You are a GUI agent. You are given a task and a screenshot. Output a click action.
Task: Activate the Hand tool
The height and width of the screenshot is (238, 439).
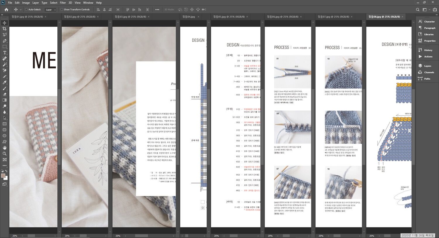[4, 148]
